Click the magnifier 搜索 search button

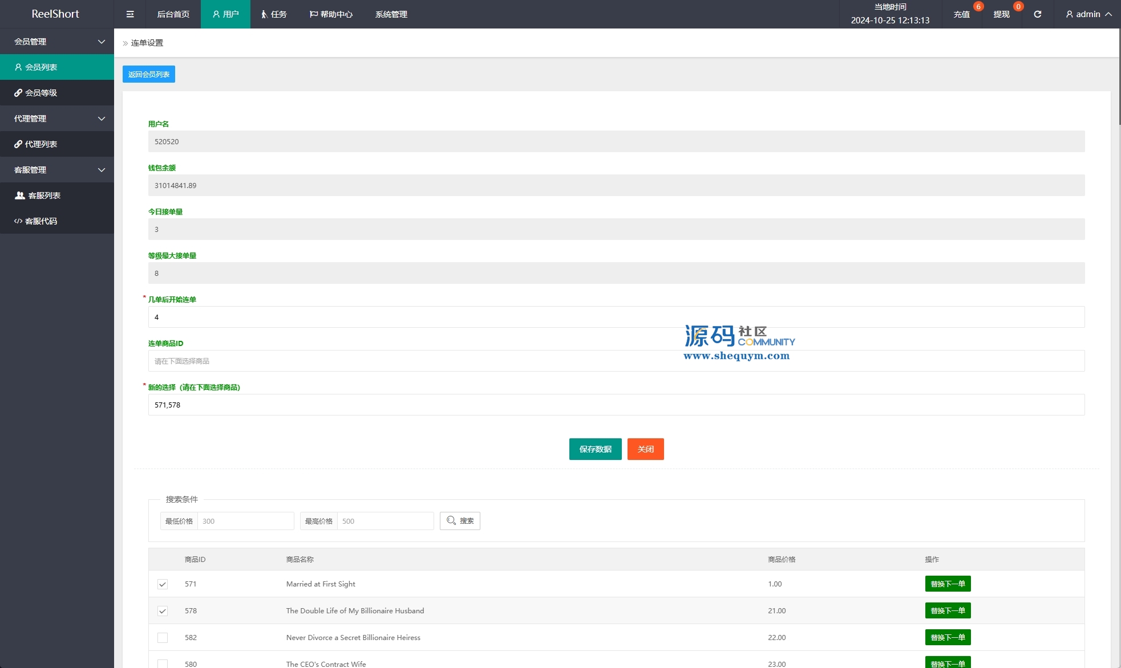[460, 521]
